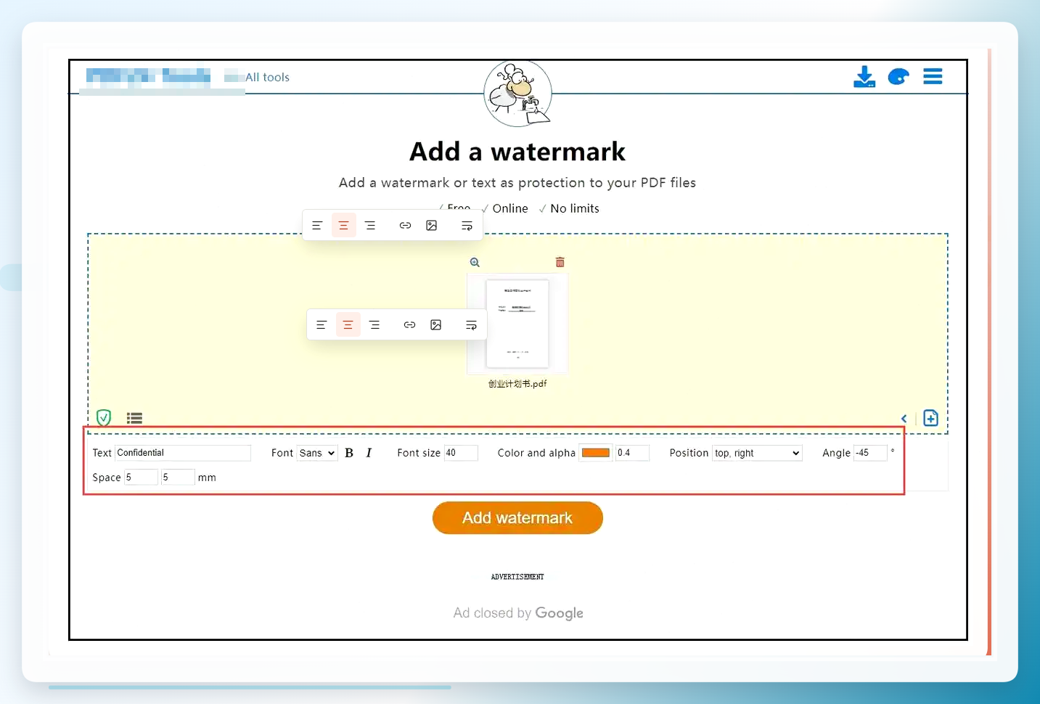Click the 创业计划书.pdf file name
This screenshot has height=704, width=1040.
pyautogui.click(x=517, y=384)
